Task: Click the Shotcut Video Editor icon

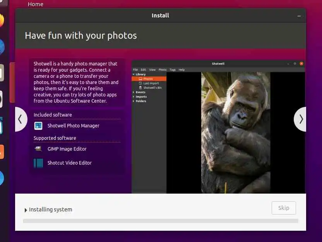Action: [38, 163]
